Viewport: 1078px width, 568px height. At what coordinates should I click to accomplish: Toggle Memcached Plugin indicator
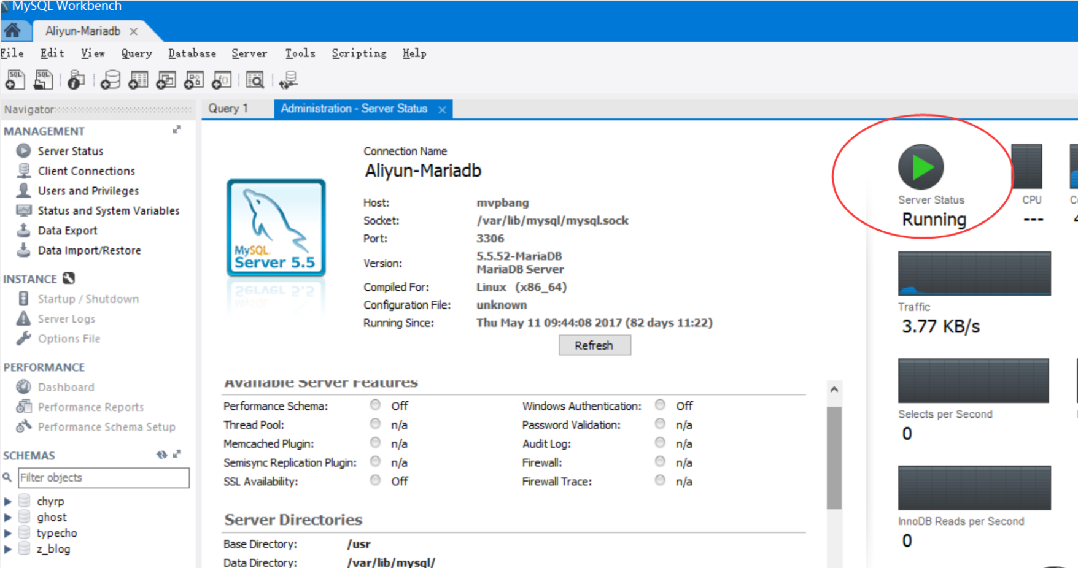coord(375,443)
